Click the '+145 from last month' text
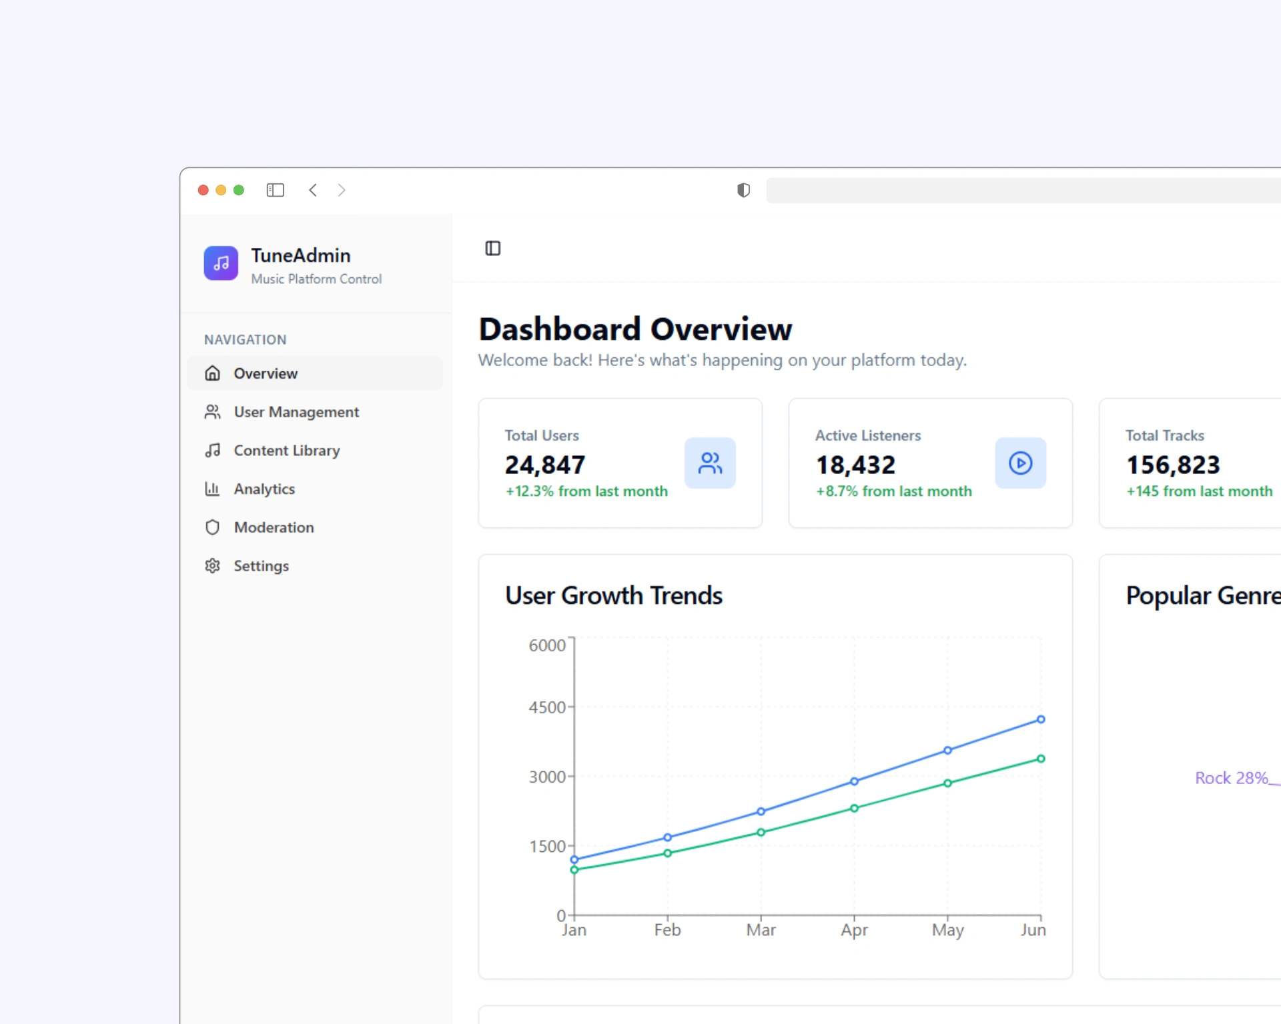This screenshot has height=1024, width=1281. [1200, 491]
